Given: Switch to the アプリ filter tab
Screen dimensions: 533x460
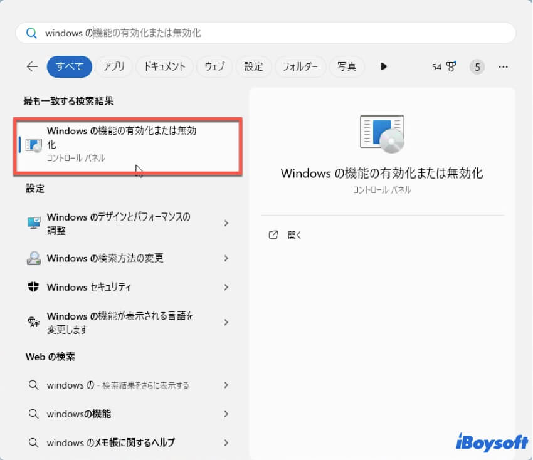Looking at the screenshot, I should click(113, 66).
